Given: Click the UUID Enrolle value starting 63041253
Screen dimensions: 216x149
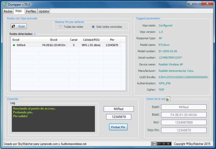Looking at the screenshot, I should tap(183, 77).
